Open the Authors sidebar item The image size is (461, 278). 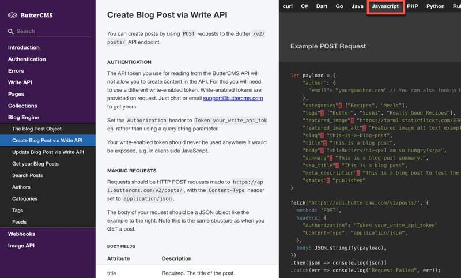[x=21, y=187]
